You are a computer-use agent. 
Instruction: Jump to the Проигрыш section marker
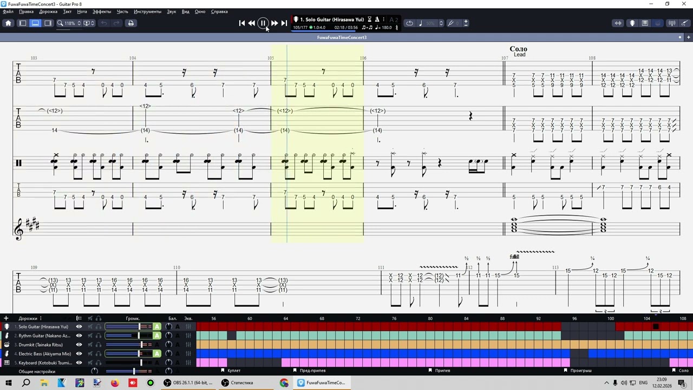point(581,370)
